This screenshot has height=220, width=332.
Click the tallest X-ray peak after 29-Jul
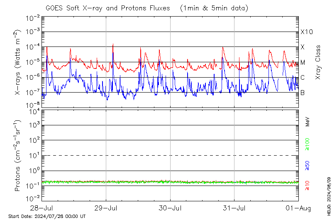(113, 44)
